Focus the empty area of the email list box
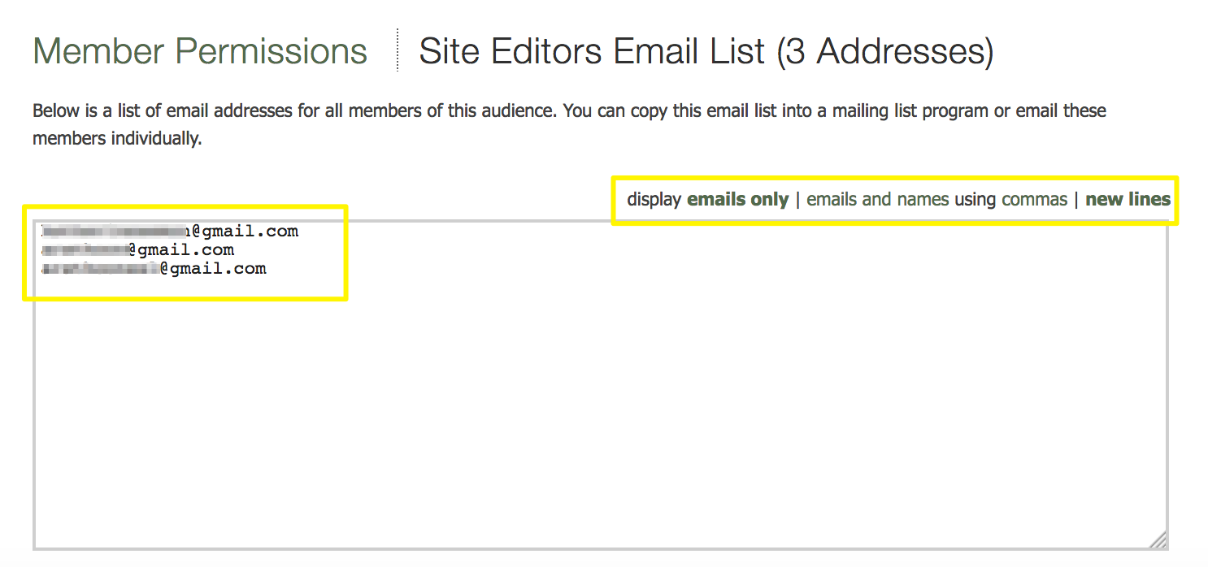 click(600, 406)
